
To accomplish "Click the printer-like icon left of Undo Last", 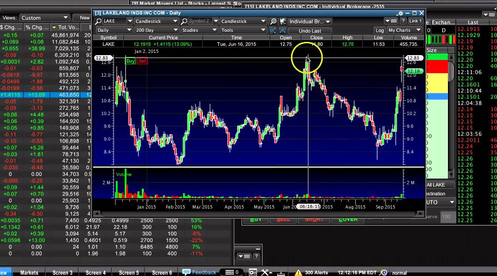I will point(283,30).
